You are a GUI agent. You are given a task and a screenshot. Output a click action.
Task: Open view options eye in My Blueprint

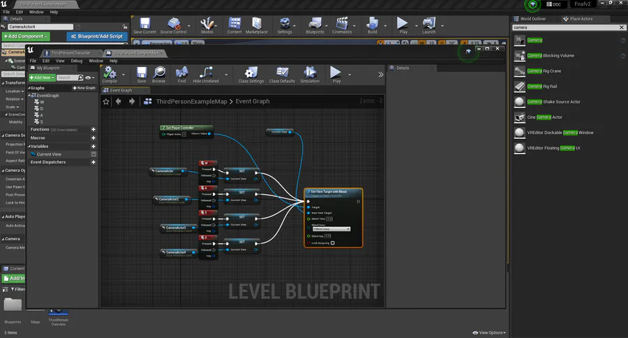click(89, 78)
